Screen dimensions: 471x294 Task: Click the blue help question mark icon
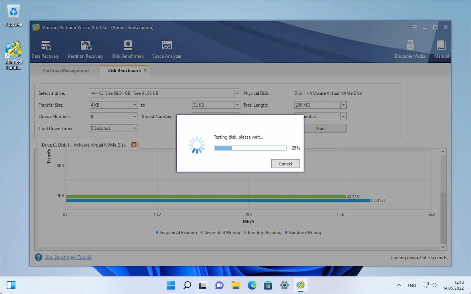[38, 257]
